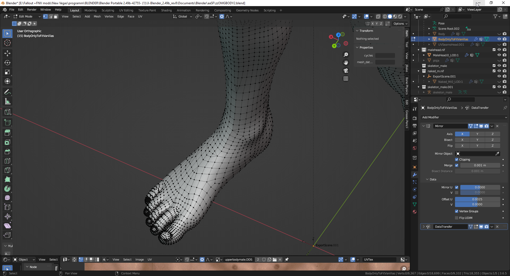Select the Bevel tool

click(7, 152)
